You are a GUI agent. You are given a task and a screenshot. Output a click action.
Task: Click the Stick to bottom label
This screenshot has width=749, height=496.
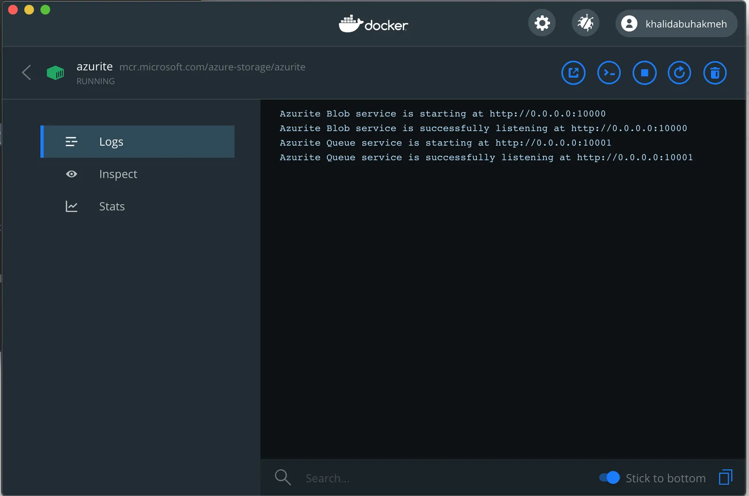tap(666, 478)
